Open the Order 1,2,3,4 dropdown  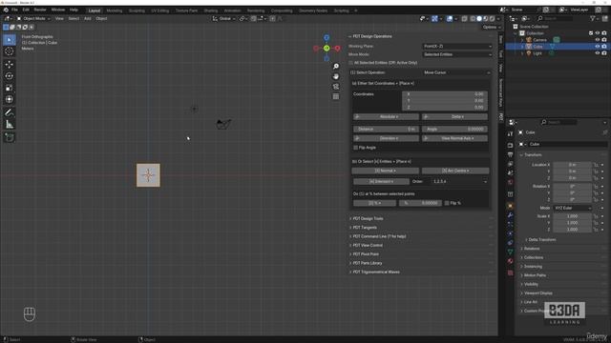460,182
